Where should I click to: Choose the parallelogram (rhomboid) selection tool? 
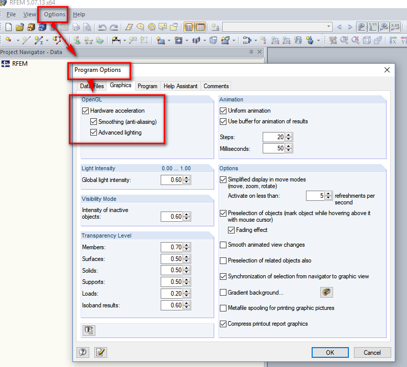tap(129, 27)
